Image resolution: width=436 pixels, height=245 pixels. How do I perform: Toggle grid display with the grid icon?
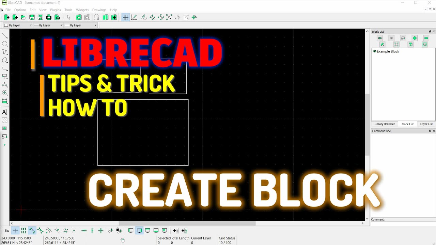point(126,17)
